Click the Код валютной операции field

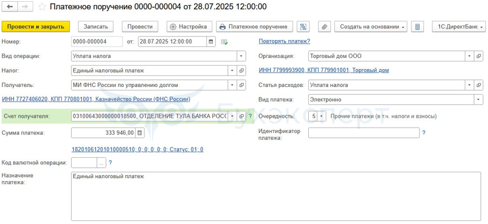[84, 162]
